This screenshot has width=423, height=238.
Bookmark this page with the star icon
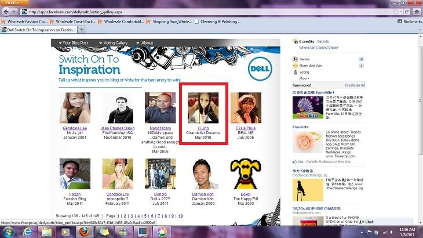tap(396, 12)
